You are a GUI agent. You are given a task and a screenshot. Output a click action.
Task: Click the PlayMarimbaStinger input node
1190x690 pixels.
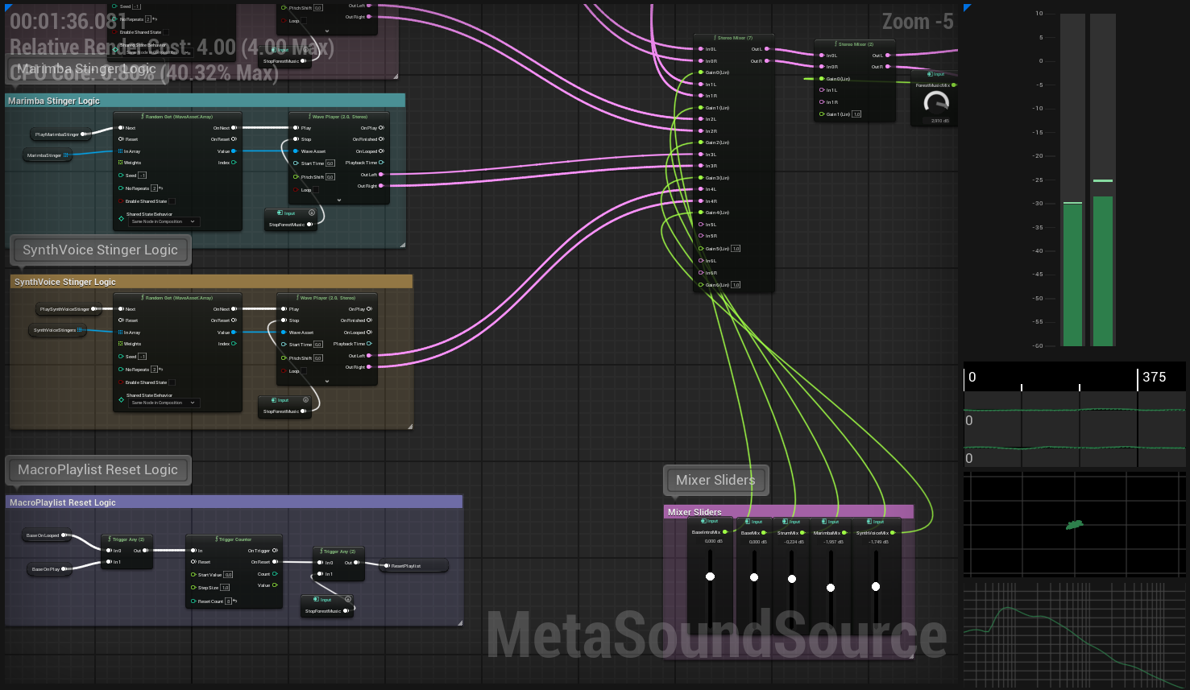tap(58, 134)
